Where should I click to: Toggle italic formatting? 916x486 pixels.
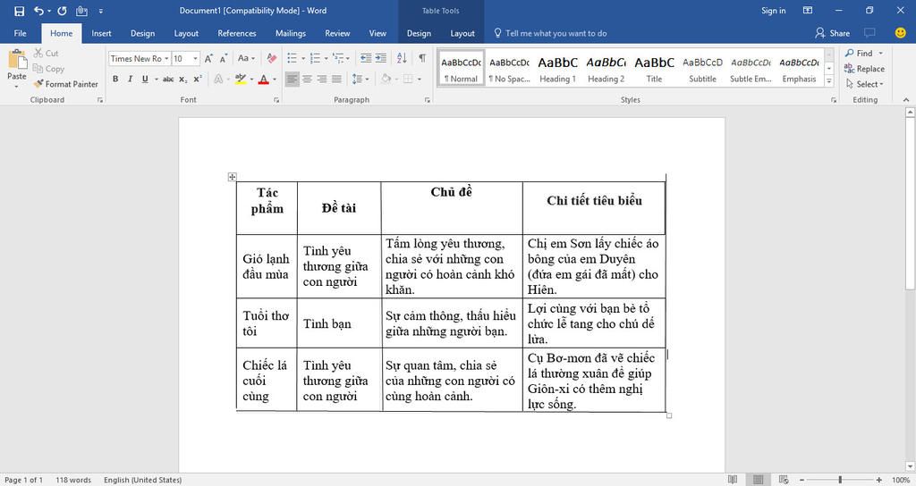131,79
